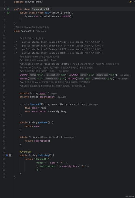The image size is (135, 198).
Task: Open the 3 usages hint for name field
Action: (x=52, y=93)
